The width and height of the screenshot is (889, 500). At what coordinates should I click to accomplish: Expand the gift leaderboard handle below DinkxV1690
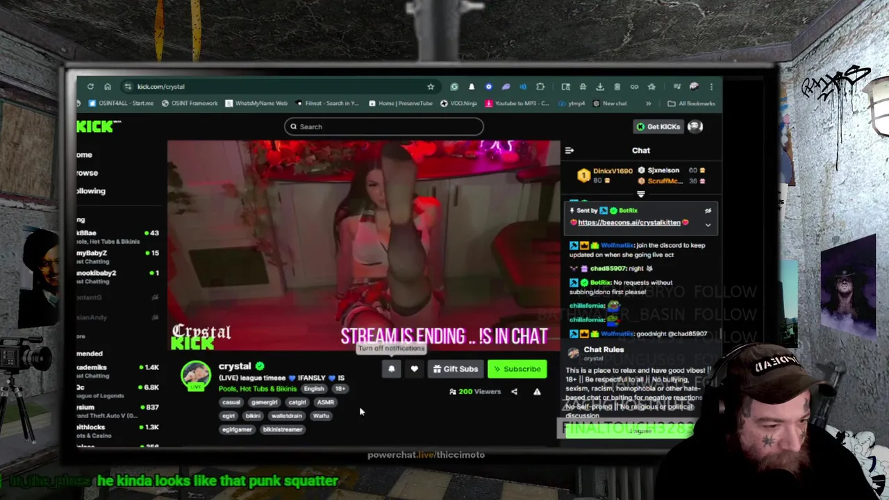[640, 194]
